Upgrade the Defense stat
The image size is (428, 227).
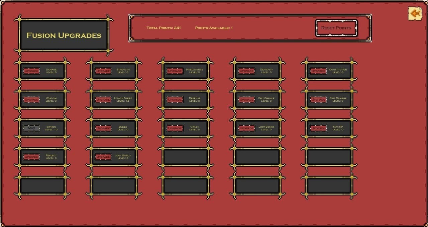click(175, 99)
